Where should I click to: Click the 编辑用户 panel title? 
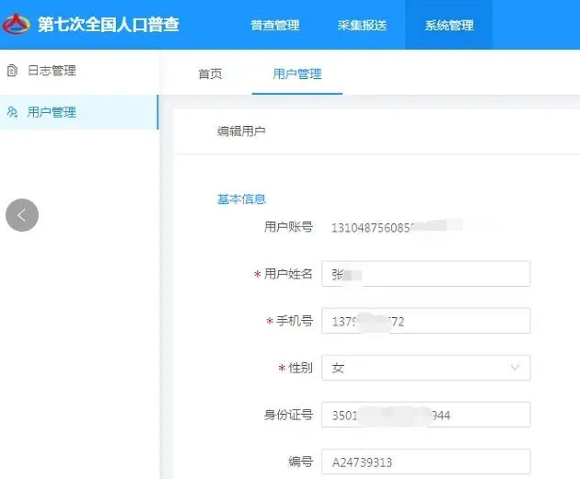[241, 131]
